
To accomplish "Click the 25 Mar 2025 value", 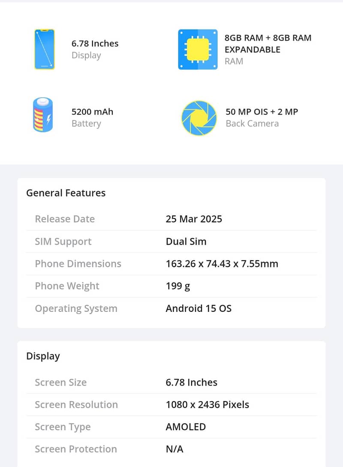I will click(x=194, y=219).
